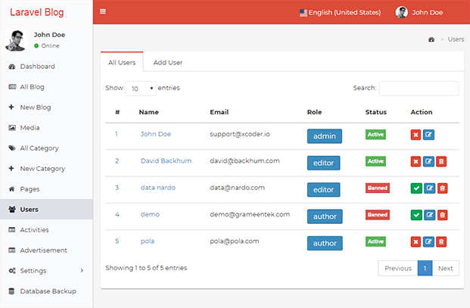Click data nardo's Banned status badge
The height and width of the screenshot is (308, 470).
pyautogui.click(x=378, y=188)
